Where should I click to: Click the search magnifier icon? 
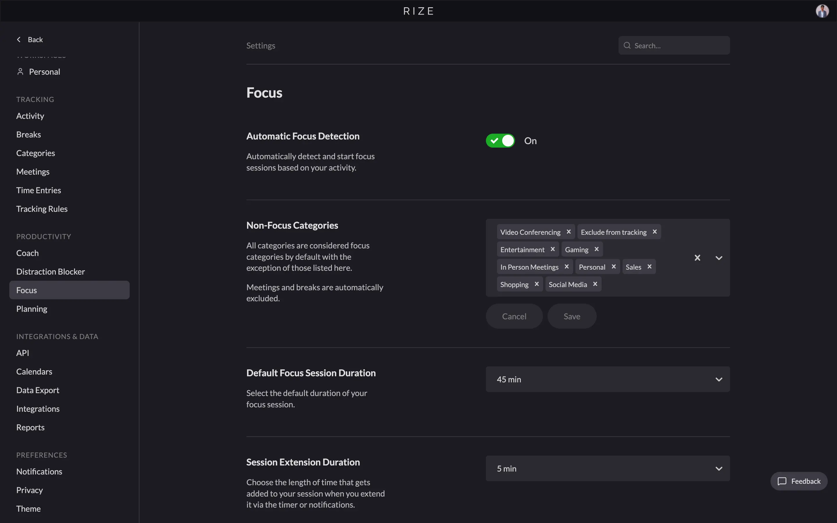[x=627, y=45]
